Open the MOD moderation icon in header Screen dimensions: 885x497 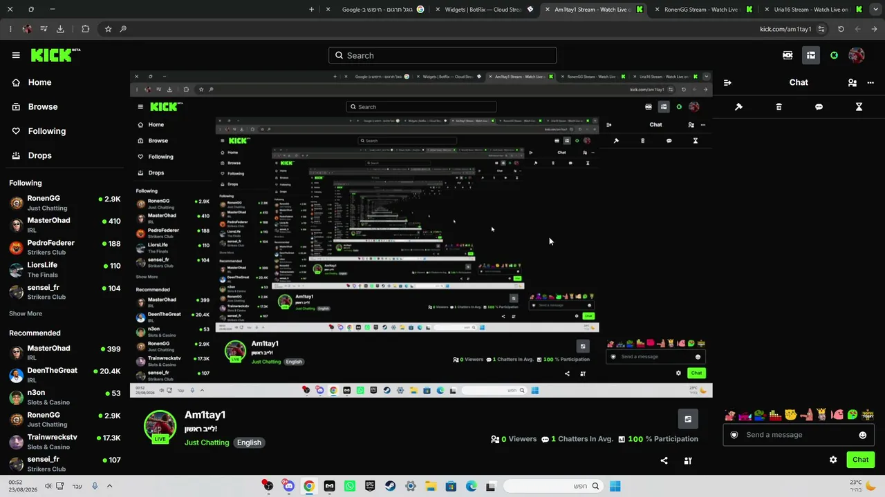(x=788, y=55)
